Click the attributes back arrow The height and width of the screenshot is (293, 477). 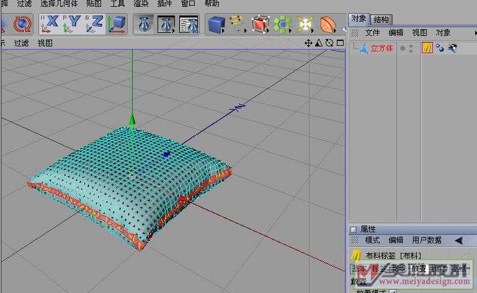coord(459,240)
